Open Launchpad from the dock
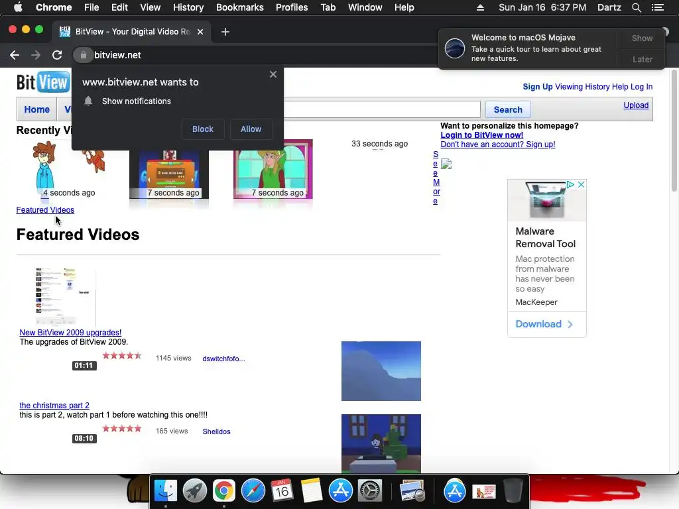This screenshot has width=679, height=509. point(195,491)
